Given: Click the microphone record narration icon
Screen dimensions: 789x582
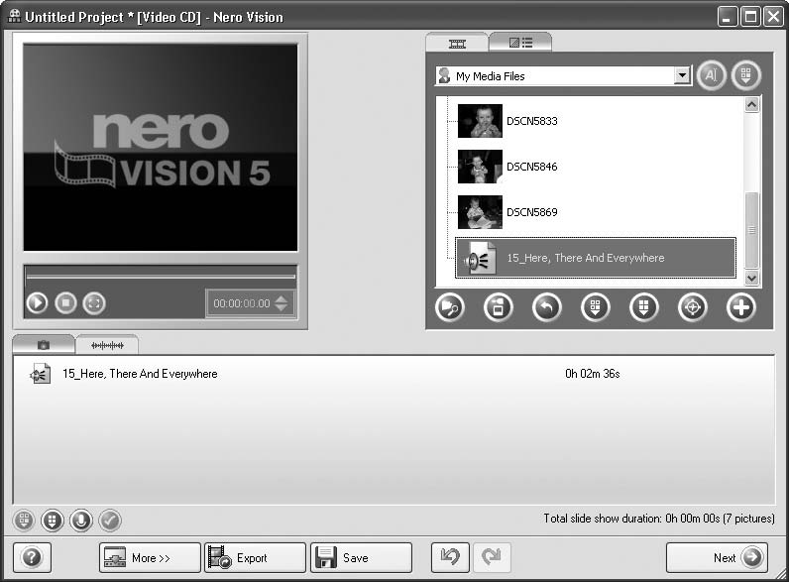Looking at the screenshot, I should coord(81,520).
